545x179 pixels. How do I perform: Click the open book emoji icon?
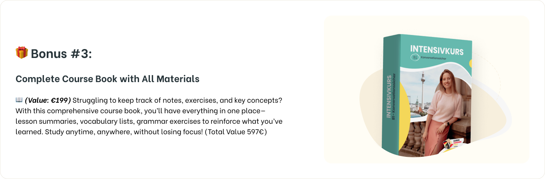(19, 100)
